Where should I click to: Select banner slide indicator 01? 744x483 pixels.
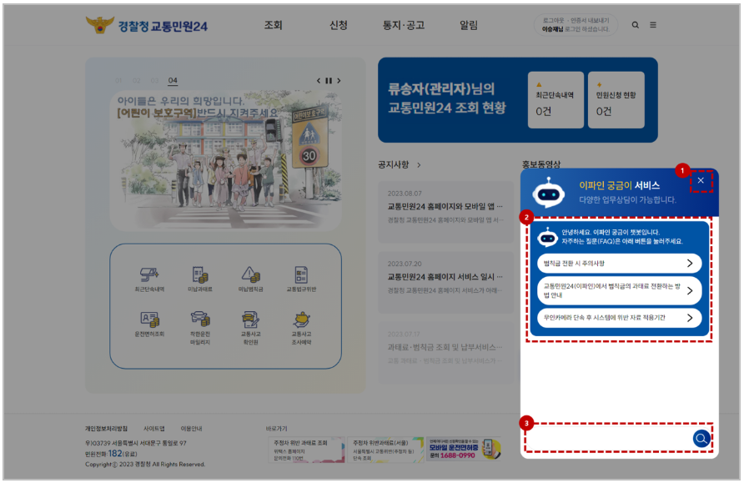118,81
